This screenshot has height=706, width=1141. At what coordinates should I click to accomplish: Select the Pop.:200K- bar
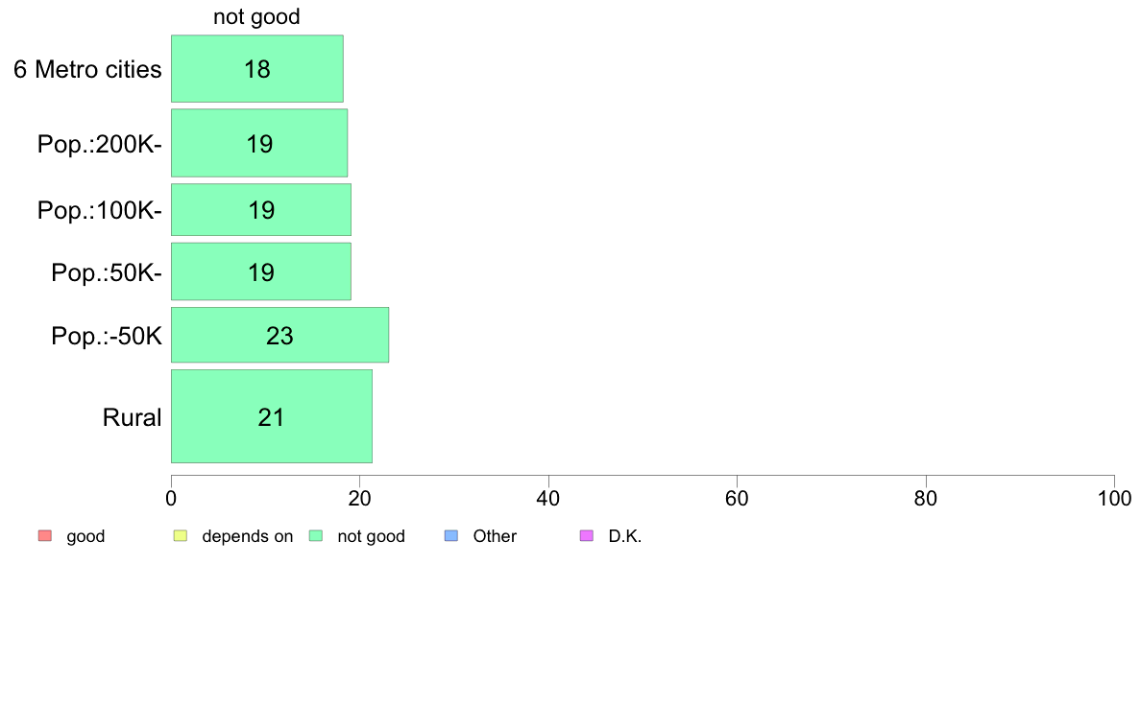259,143
